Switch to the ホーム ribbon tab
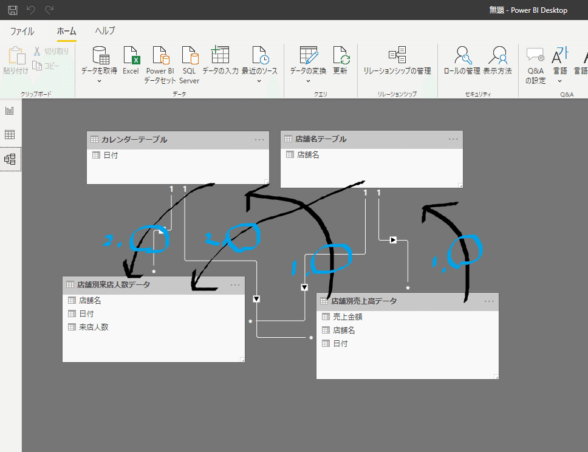This screenshot has height=452, width=588. pos(66,31)
